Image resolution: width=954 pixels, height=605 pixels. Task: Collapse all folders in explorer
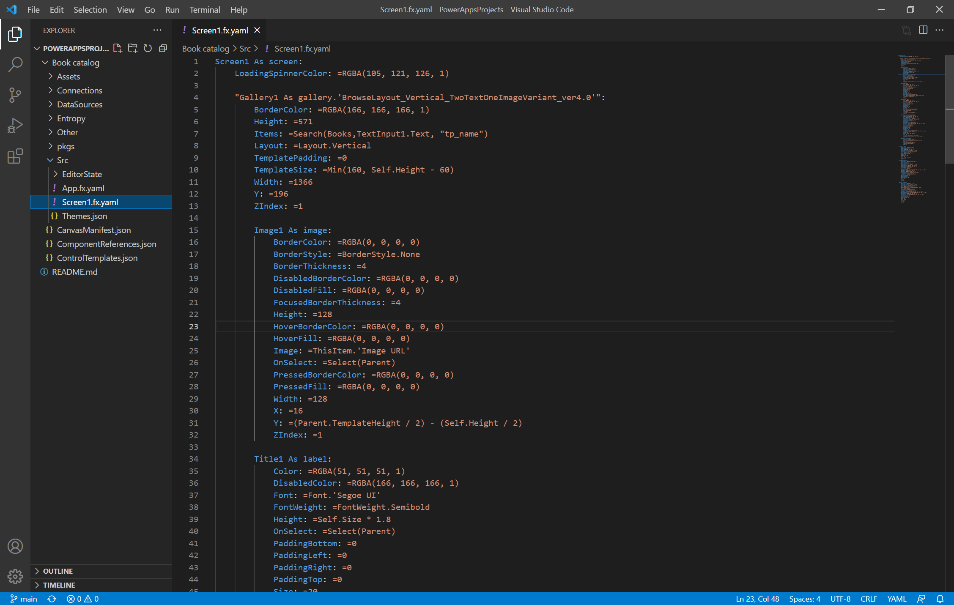pos(163,49)
